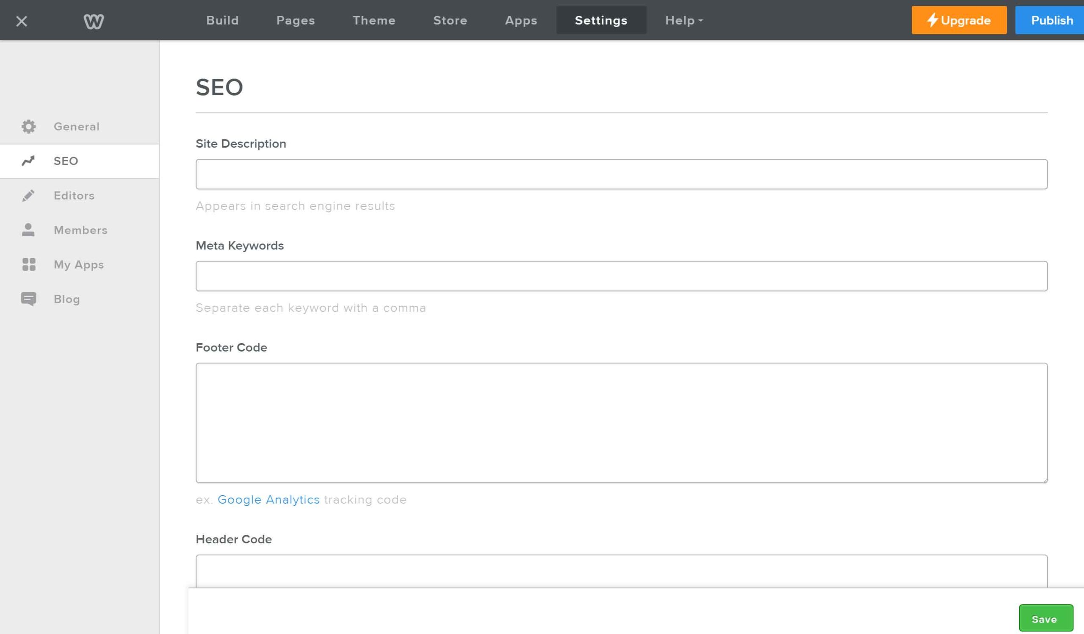Screen dimensions: 1084x634
Task: Click the Members person icon
Action: [28, 230]
